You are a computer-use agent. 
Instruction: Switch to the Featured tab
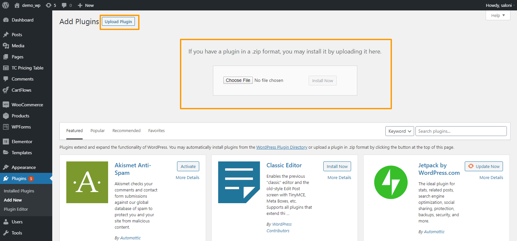coord(74,131)
